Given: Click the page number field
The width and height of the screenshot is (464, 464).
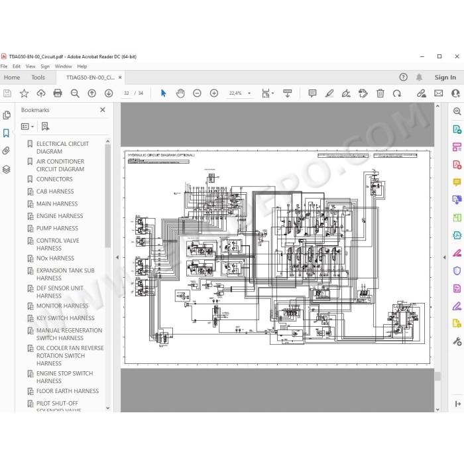Looking at the screenshot, I should [127, 93].
